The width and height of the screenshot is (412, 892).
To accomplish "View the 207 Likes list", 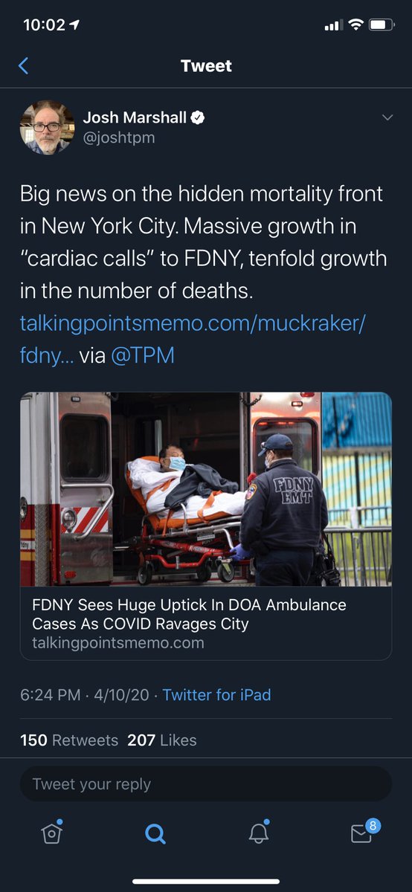I will (x=162, y=740).
